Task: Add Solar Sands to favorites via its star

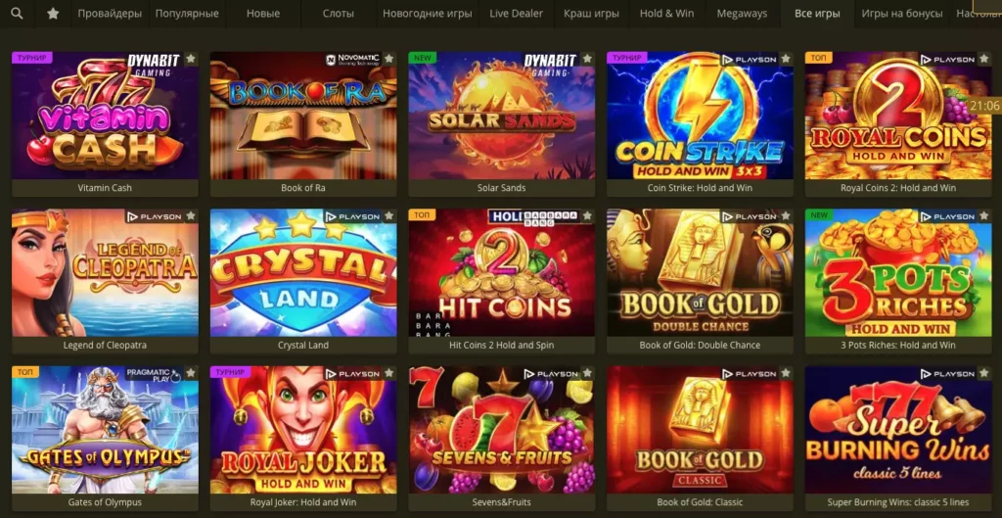Action: (x=587, y=59)
